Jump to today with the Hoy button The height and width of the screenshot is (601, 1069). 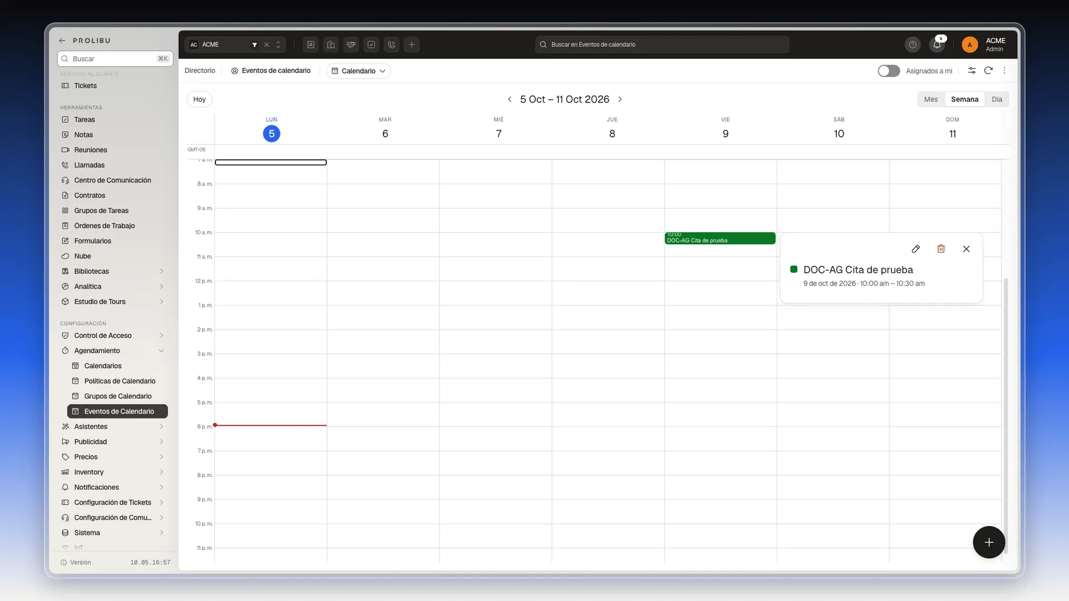tap(199, 99)
